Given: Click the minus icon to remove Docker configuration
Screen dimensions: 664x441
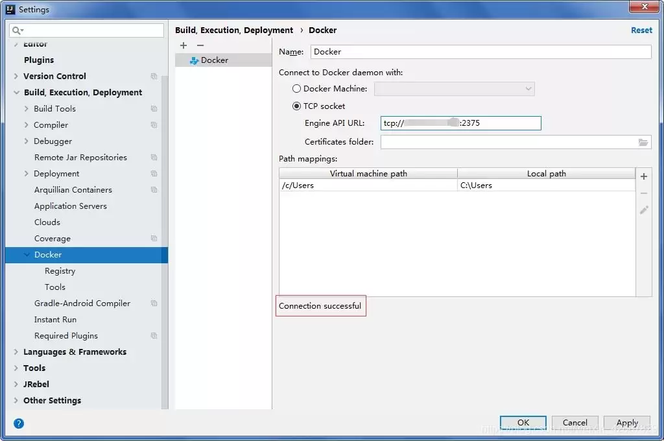Looking at the screenshot, I should (x=200, y=45).
